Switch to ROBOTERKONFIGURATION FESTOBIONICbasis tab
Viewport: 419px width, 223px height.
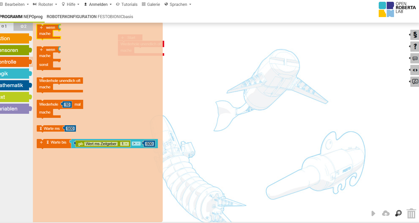[x=90, y=17]
